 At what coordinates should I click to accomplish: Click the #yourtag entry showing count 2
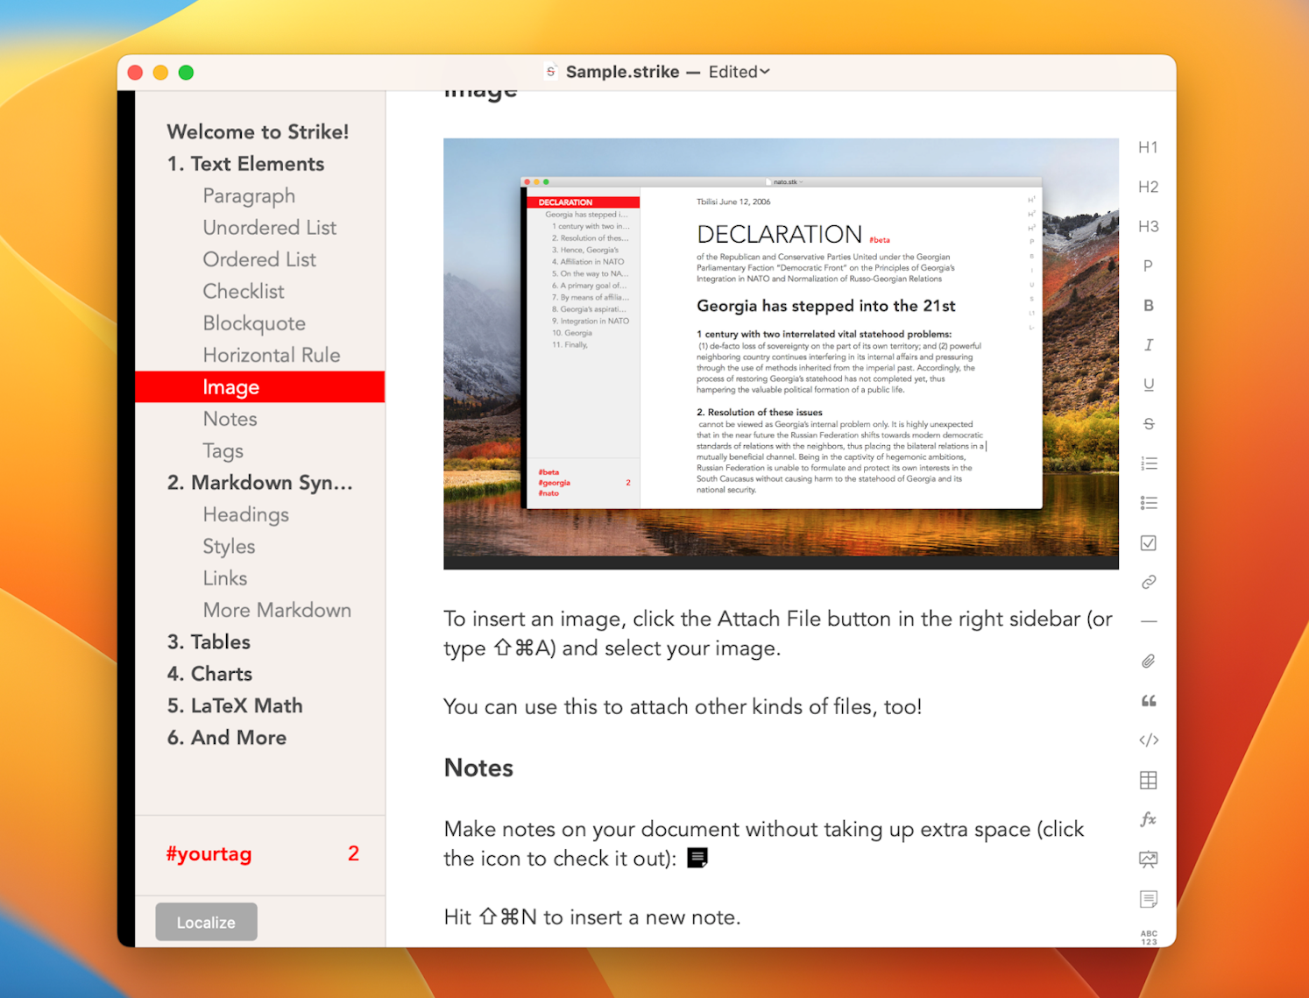point(209,853)
